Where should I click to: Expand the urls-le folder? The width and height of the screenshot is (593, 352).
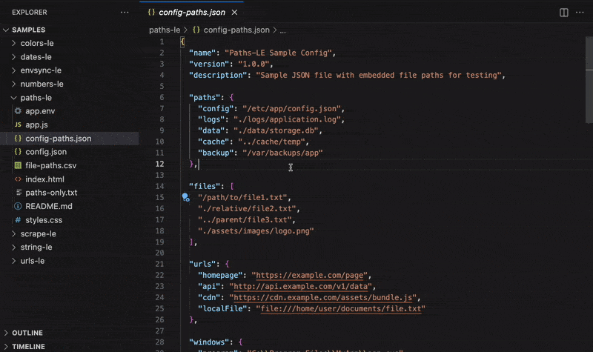(13, 261)
